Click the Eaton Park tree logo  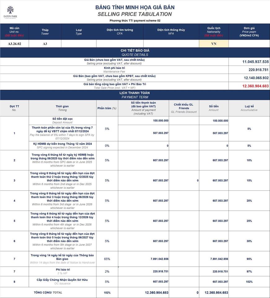point(10,12)
